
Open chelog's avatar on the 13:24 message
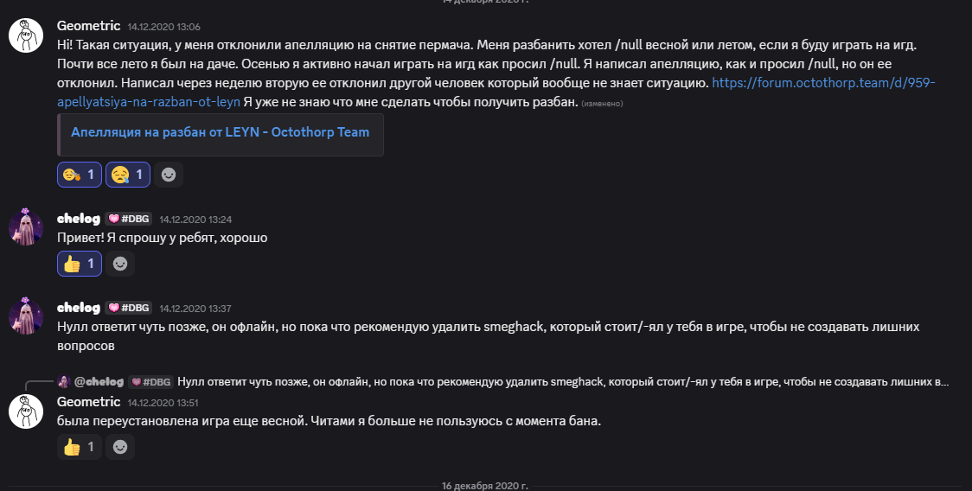coord(26,227)
